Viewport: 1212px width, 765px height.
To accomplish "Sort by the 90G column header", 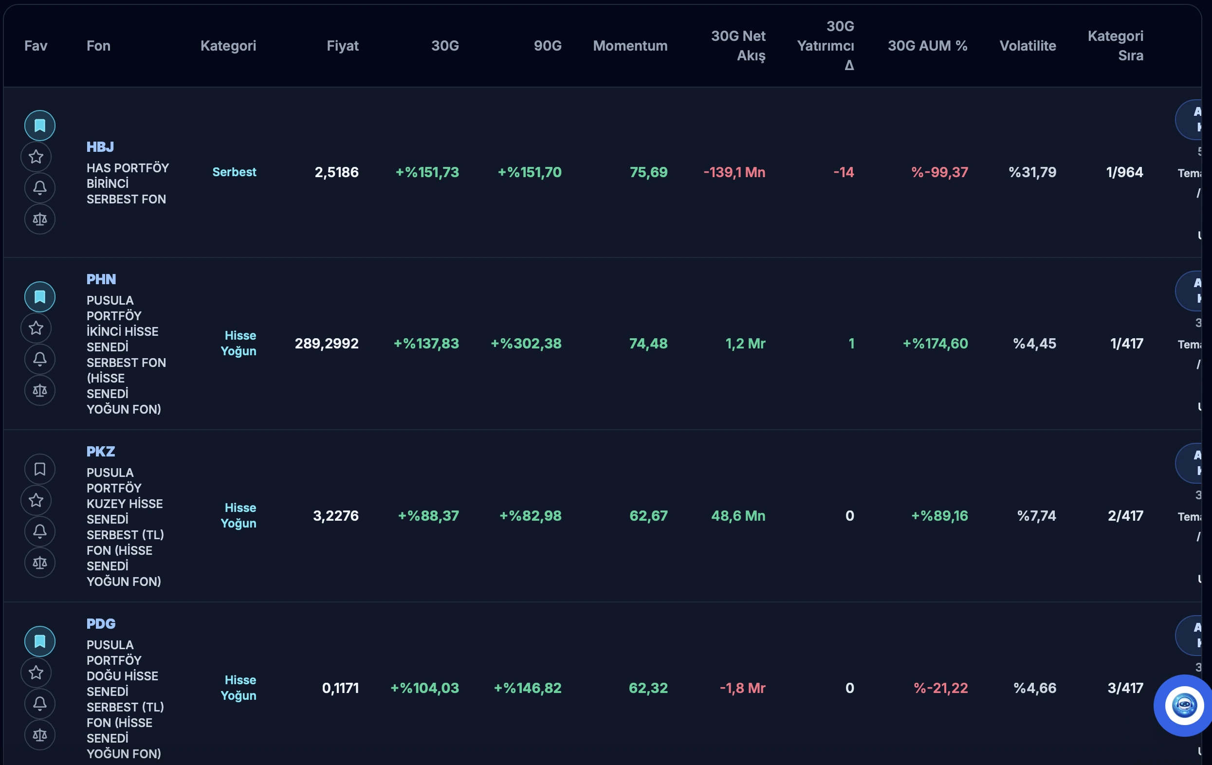I will (547, 46).
